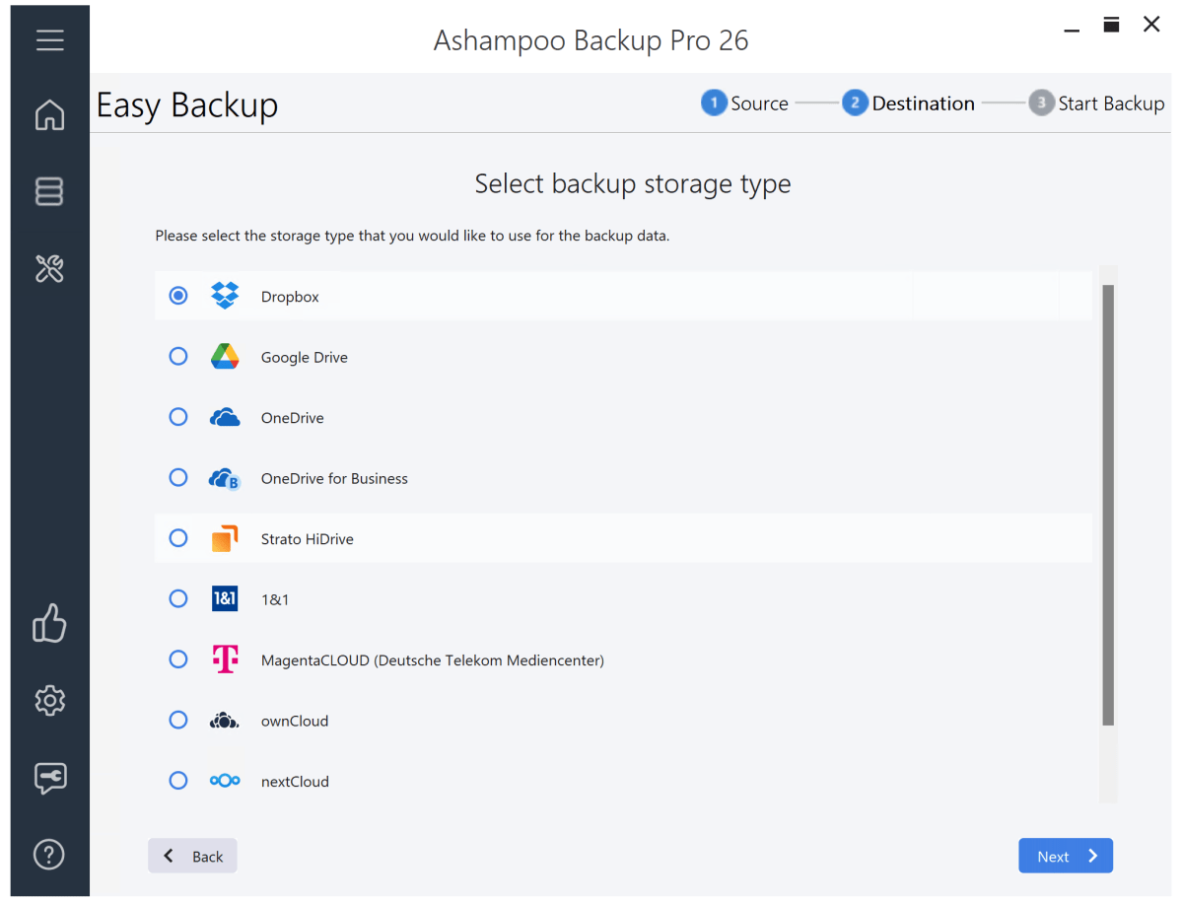
Task: Open help using the question mark icon
Action: [49, 854]
